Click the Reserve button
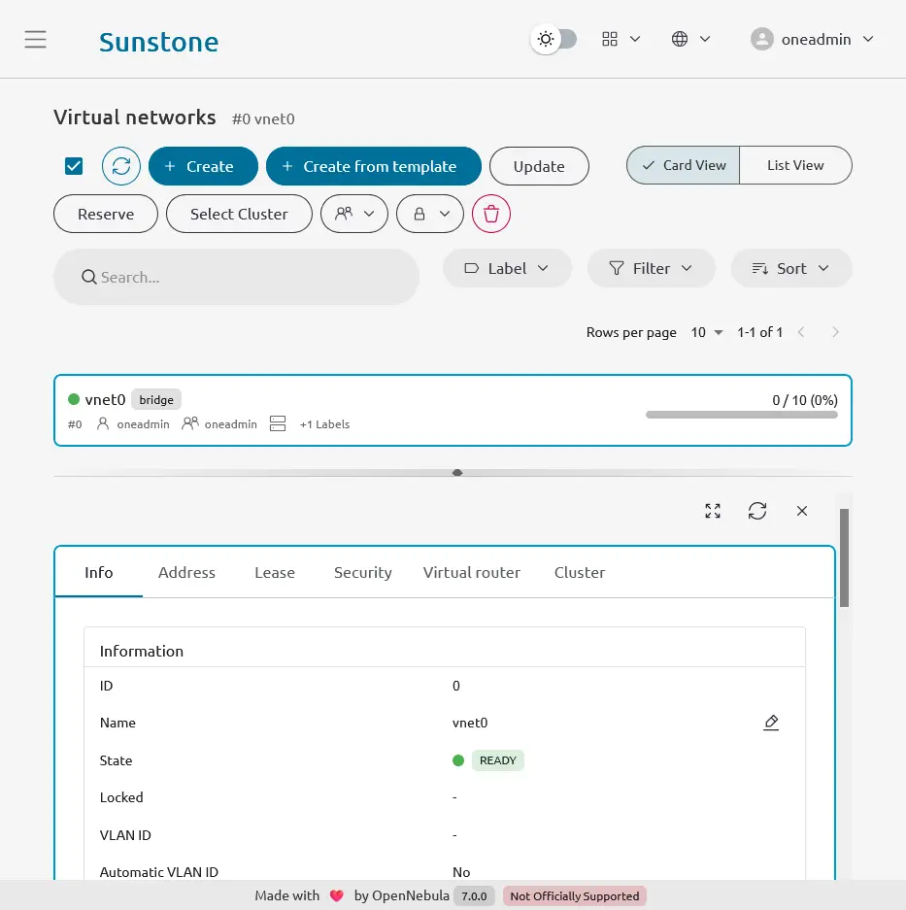Screen dimensions: 906x910 [105, 214]
